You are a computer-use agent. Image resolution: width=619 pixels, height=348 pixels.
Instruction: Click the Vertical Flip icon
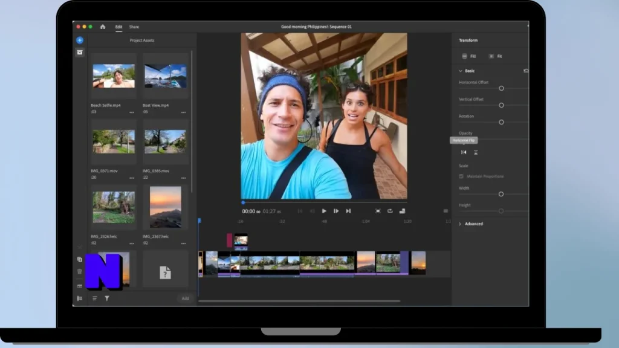click(476, 152)
